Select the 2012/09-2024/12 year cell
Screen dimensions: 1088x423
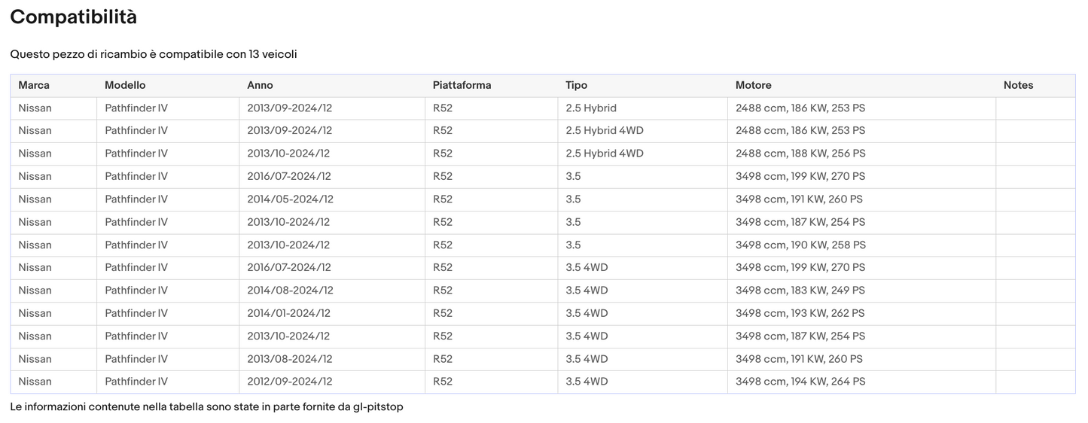pos(289,382)
